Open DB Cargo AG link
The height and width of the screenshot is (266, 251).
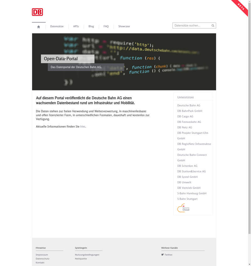tap(185, 117)
